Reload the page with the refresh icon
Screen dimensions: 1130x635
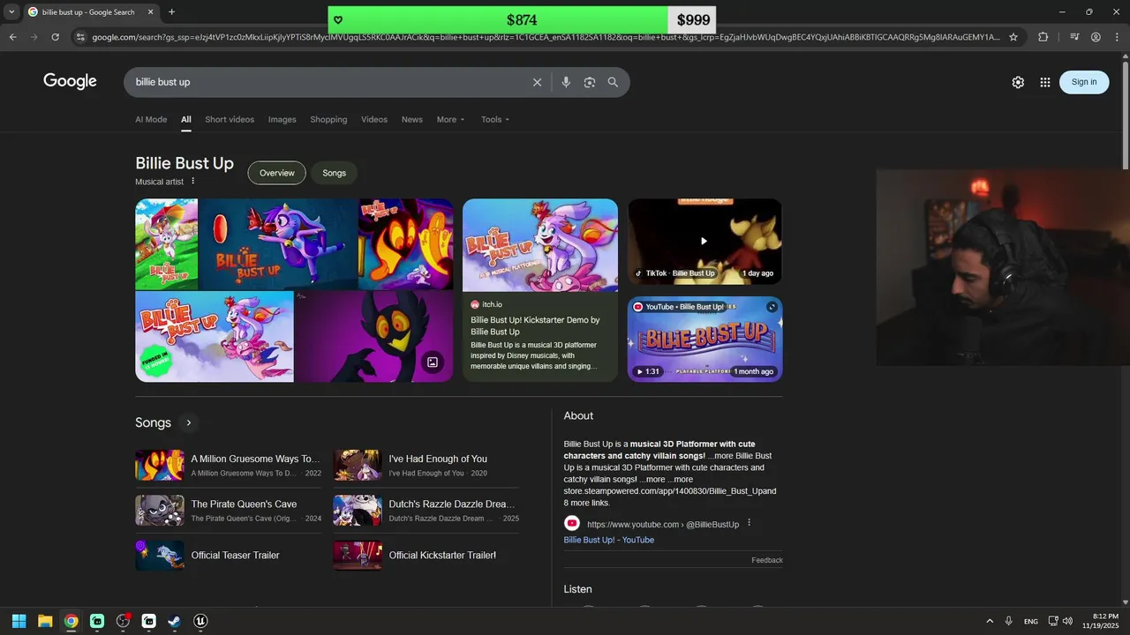coord(55,37)
